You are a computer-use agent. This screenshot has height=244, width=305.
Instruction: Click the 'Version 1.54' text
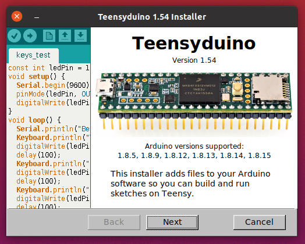[194, 60]
